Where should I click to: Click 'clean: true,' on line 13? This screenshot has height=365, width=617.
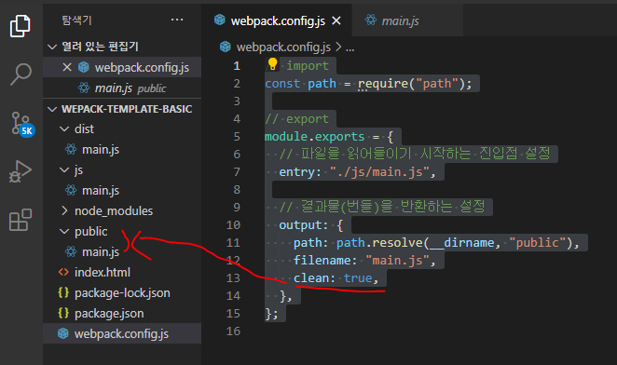point(336,278)
